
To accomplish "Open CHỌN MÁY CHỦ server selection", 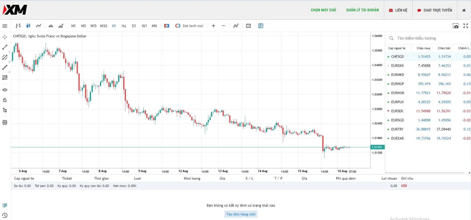I will [x=323, y=10].
